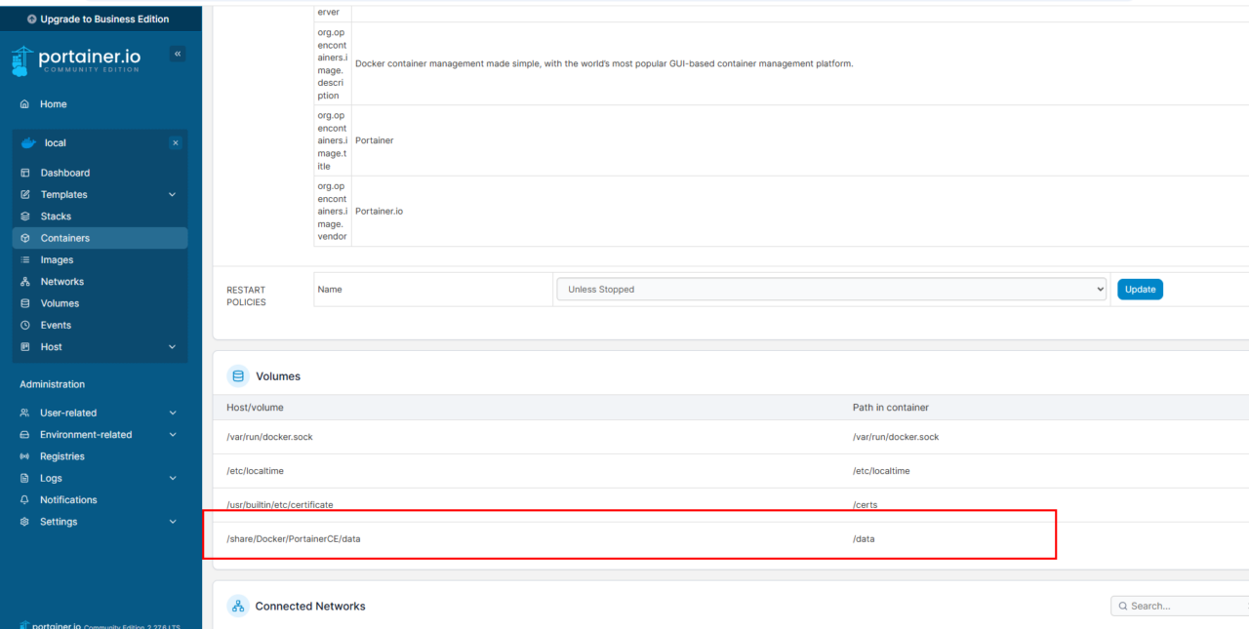Click the Host/volume column header

click(x=255, y=408)
